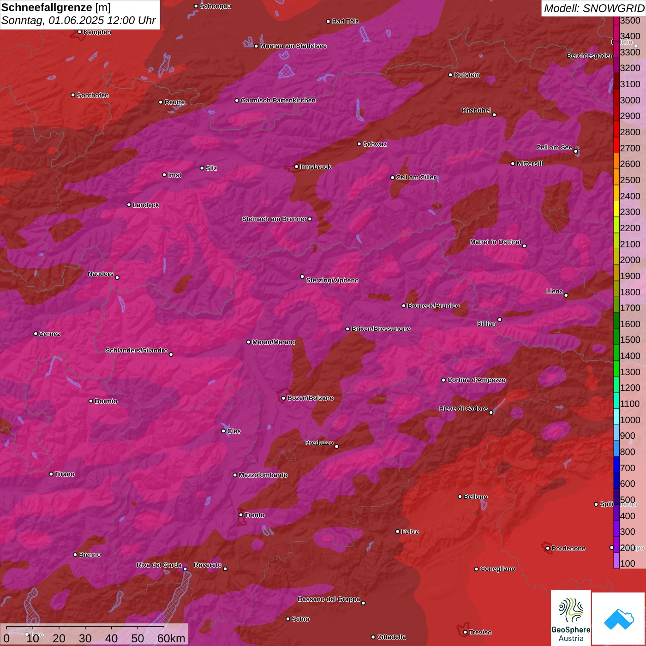This screenshot has width=646, height=646.
Task: Select the 2300 m yellow legend swatch
Action: click(x=616, y=209)
